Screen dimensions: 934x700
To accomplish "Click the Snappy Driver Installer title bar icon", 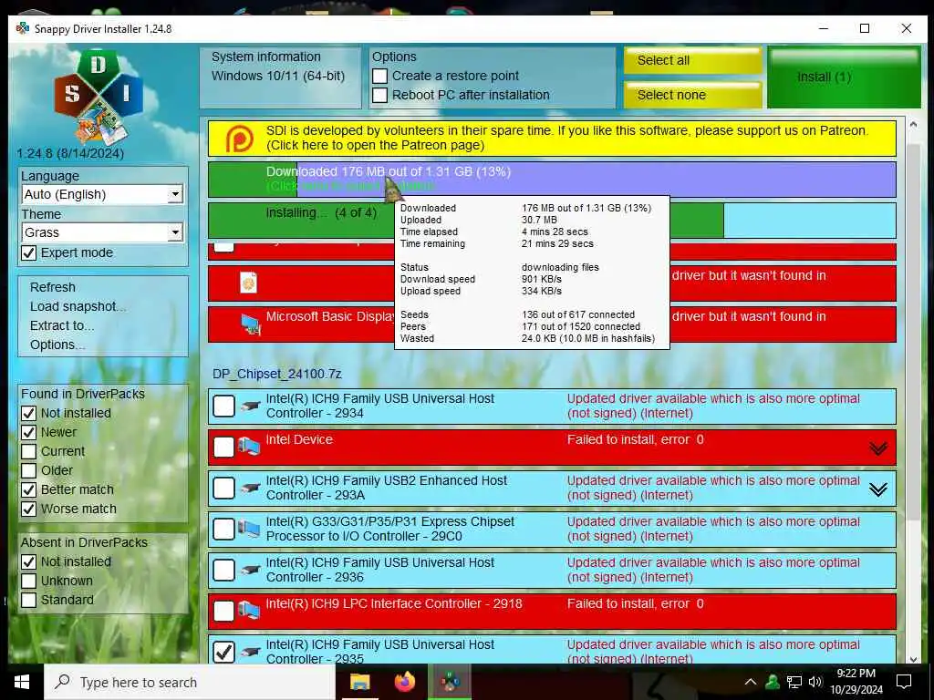I will click(23, 28).
